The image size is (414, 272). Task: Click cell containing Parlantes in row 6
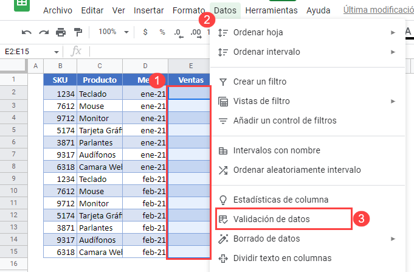[100, 142]
